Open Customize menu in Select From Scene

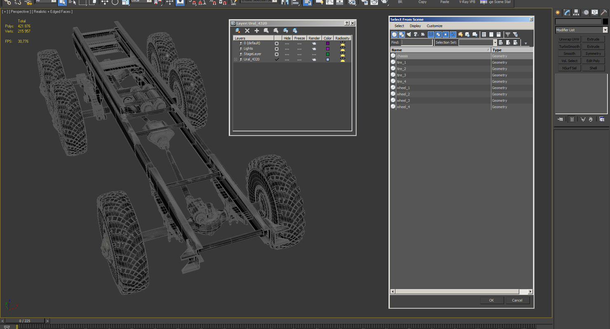(x=434, y=26)
